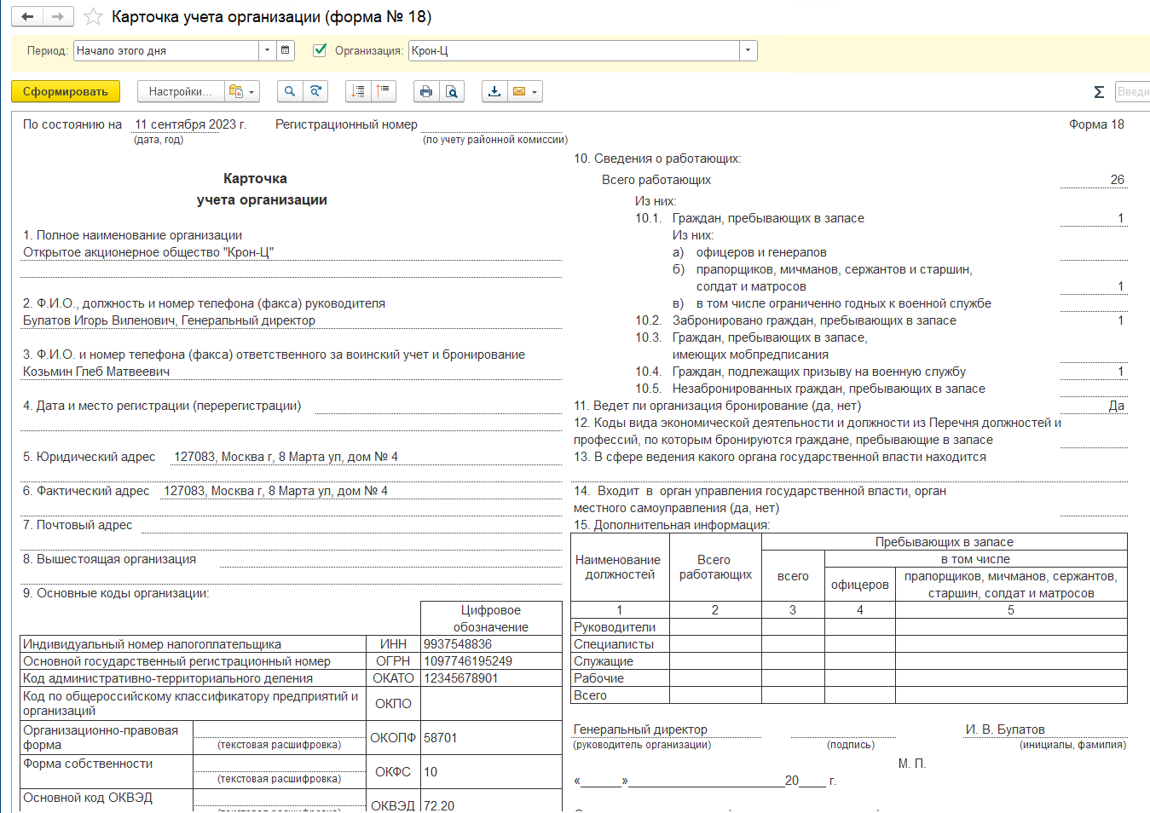
Task: Select the ОКФС value 10
Action: point(431,772)
